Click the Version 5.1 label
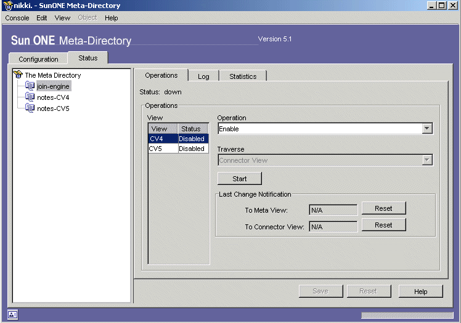 coord(275,39)
